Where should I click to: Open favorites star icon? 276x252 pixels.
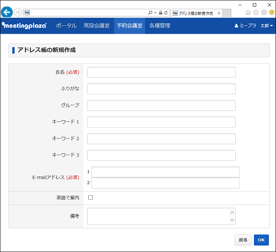256,13
